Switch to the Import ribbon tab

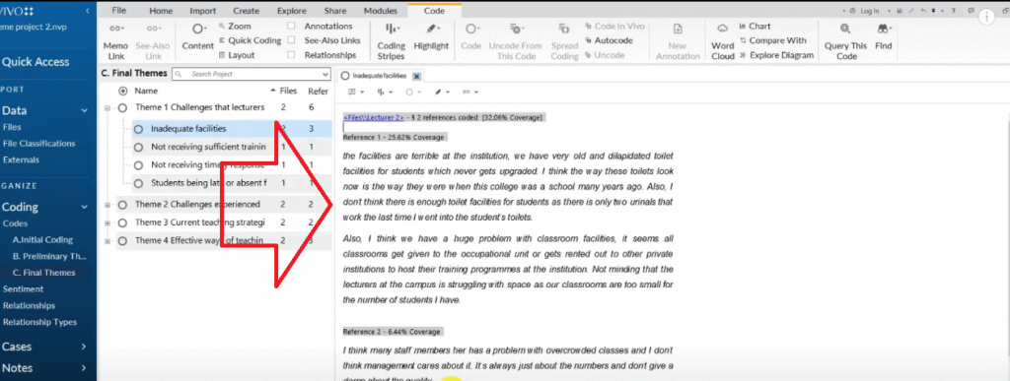point(203,11)
